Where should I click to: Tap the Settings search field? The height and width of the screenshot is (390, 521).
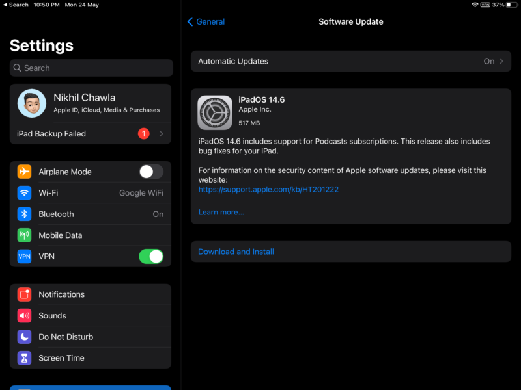91,68
